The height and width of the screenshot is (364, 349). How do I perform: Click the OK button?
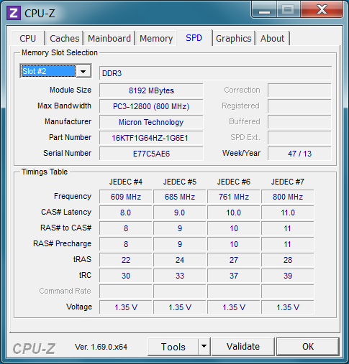tap(308, 346)
